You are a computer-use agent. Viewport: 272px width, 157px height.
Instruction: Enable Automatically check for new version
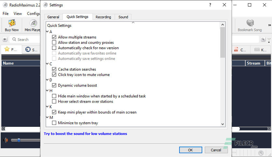tap(54, 48)
